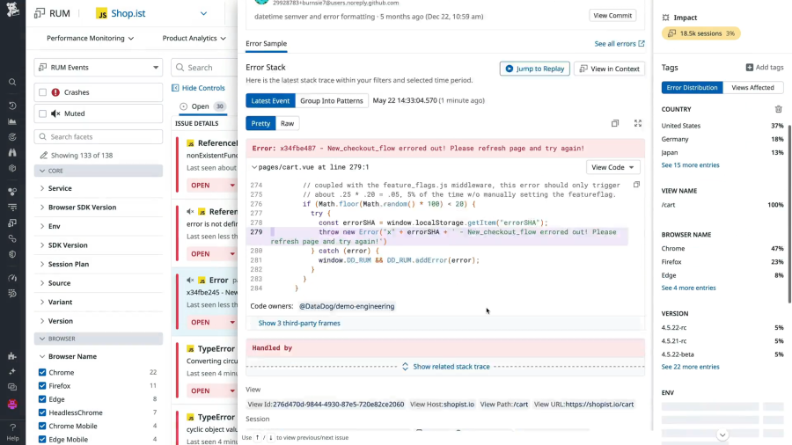Switch to Group Into Patterns tab
The width and height of the screenshot is (792, 445).
tap(332, 100)
